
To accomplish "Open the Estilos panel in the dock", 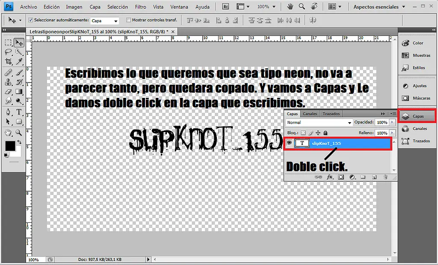I will tap(417, 68).
